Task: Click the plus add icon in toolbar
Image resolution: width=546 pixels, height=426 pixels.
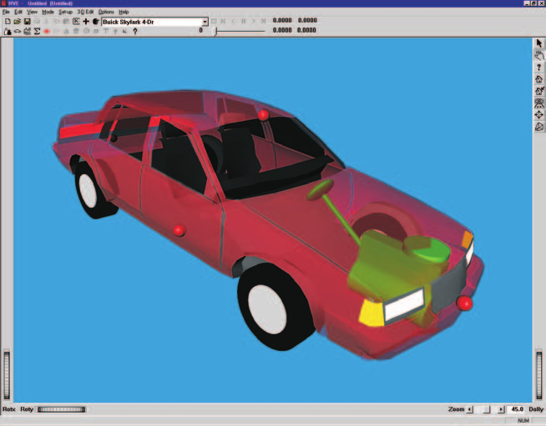Action: (x=86, y=22)
